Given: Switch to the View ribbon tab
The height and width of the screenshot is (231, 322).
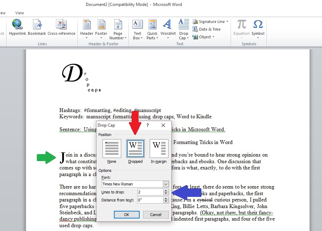Looking at the screenshot, I should (x=19, y=13).
